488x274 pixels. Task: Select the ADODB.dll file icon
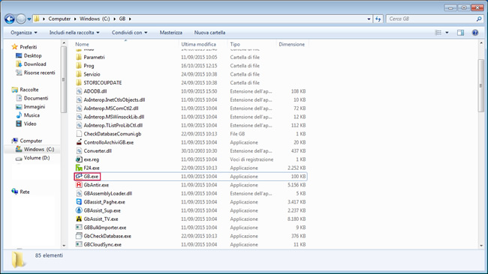pyautogui.click(x=79, y=91)
